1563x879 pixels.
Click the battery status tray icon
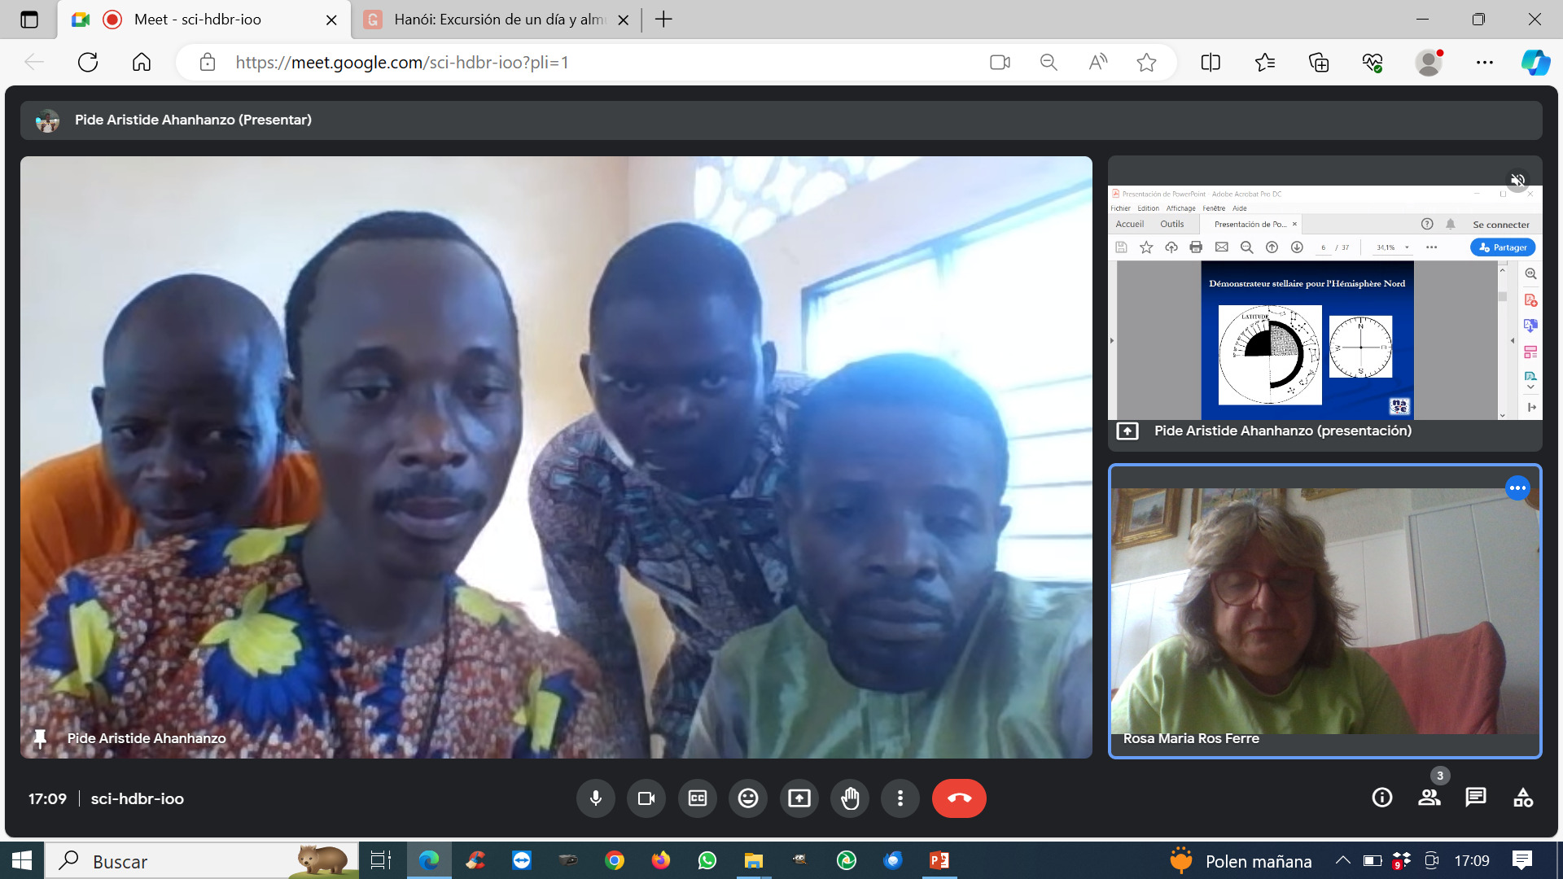click(x=1373, y=860)
